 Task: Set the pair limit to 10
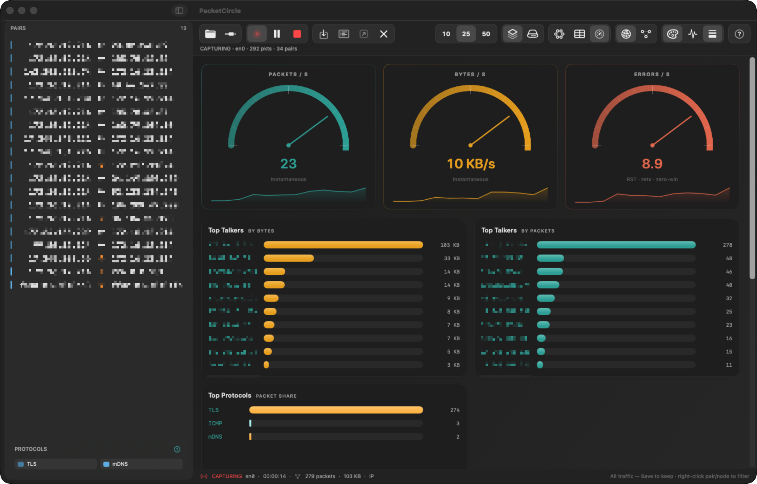click(446, 34)
